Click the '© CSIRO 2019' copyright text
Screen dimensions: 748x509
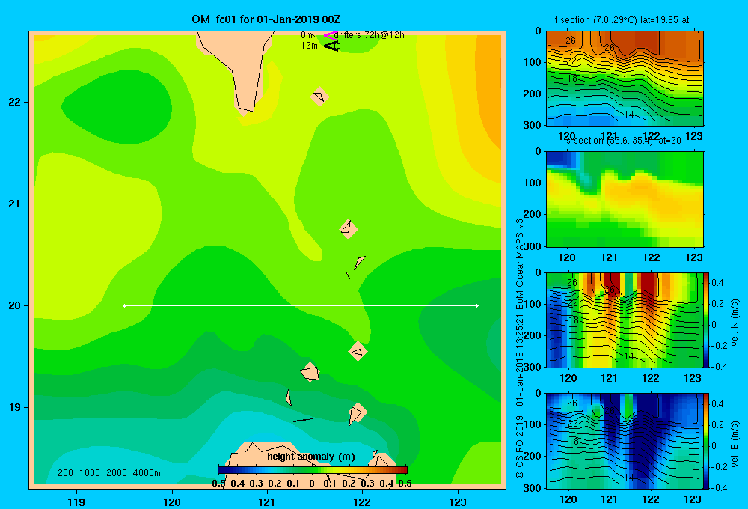coord(520,447)
